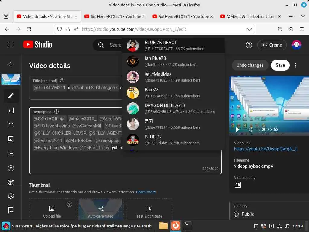Open the Subtitles sidebar icon
309x232 pixels.
11,154
